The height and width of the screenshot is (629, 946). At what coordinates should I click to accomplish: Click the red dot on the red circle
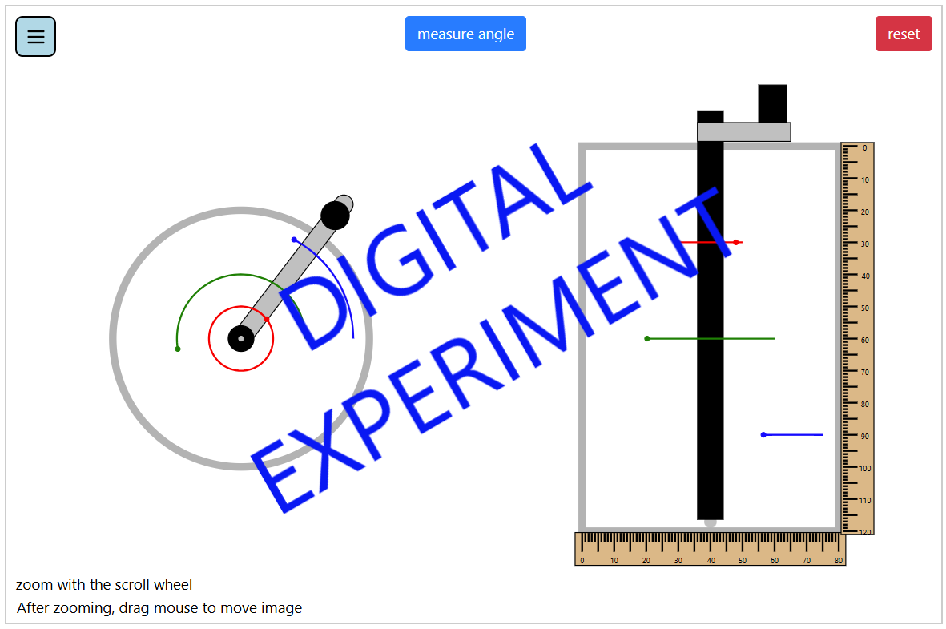(267, 319)
